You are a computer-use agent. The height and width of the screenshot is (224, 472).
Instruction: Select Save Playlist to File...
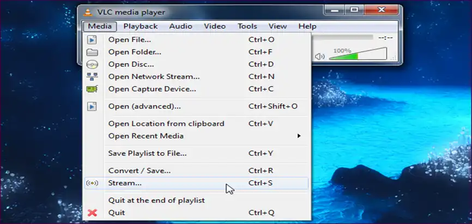pos(197,154)
